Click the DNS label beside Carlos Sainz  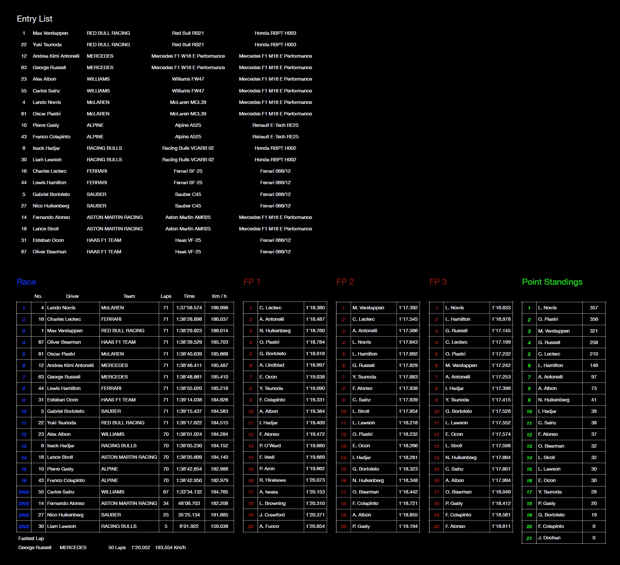[24, 492]
